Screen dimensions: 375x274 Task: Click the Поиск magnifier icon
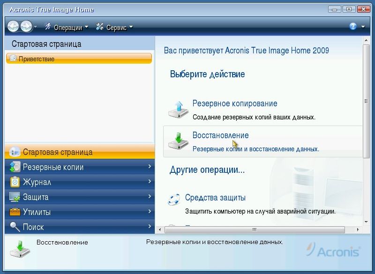[x=15, y=227]
